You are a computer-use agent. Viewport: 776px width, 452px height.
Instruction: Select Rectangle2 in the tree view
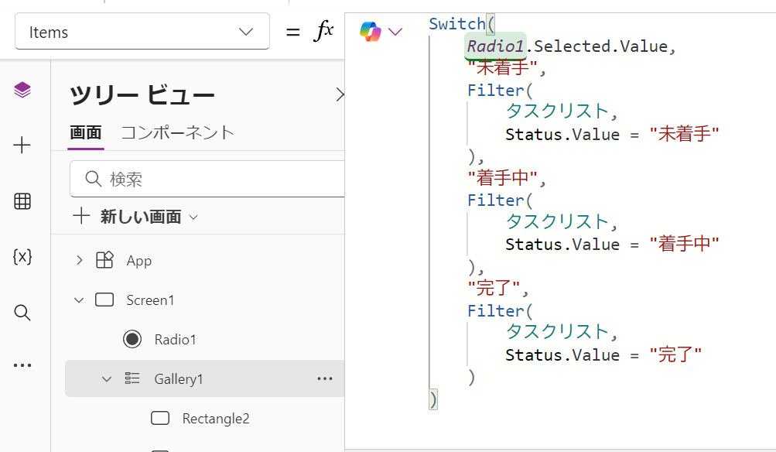[x=216, y=419]
